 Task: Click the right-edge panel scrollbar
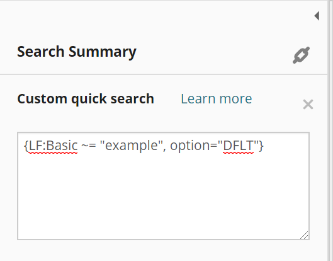point(330,130)
